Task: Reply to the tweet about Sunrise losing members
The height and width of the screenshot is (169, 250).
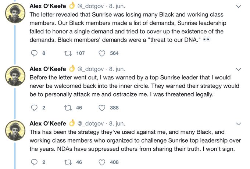Action: click(35, 53)
